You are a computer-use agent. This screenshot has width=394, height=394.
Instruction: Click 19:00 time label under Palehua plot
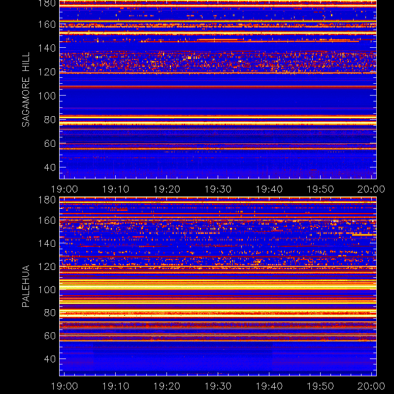(65, 386)
